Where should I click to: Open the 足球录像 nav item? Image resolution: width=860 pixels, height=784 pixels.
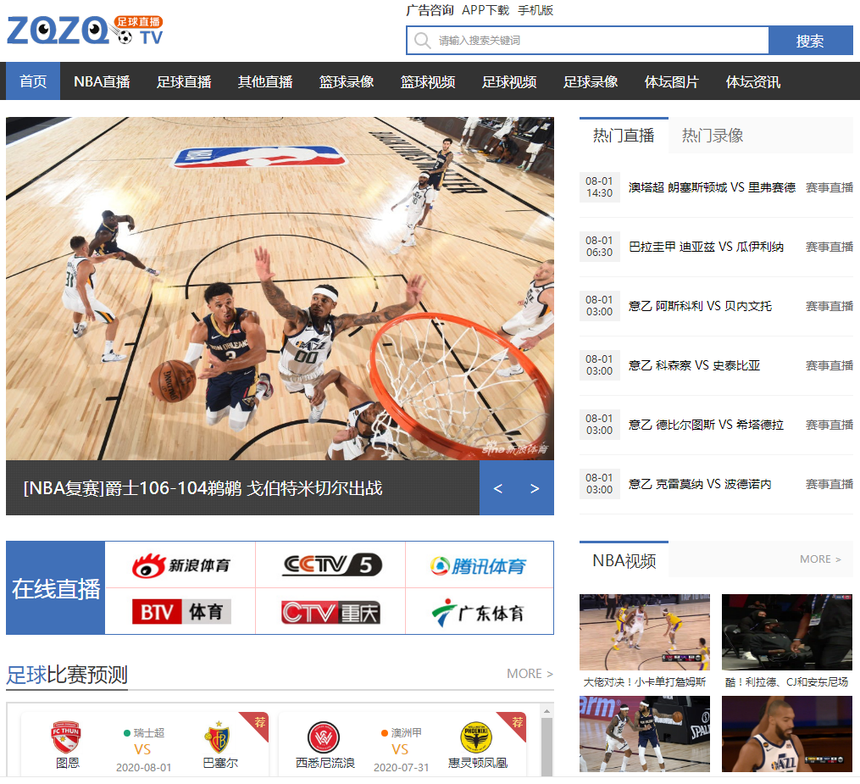click(x=591, y=81)
